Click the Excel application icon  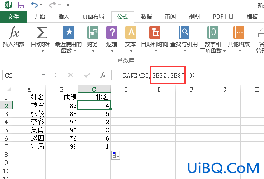[x=8, y=5]
